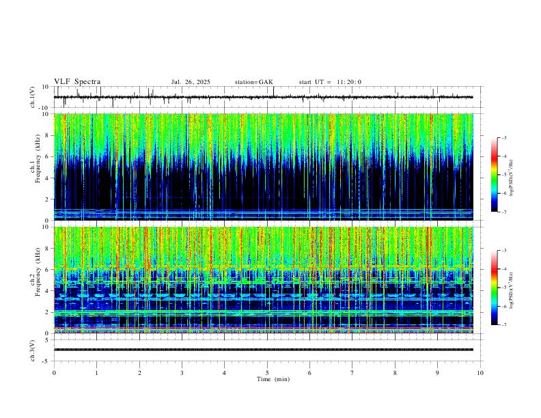Click inside the ch.1 voltage waveform panel
Image resolution: width=541 pixels, height=418 pixels.
(x=268, y=97)
